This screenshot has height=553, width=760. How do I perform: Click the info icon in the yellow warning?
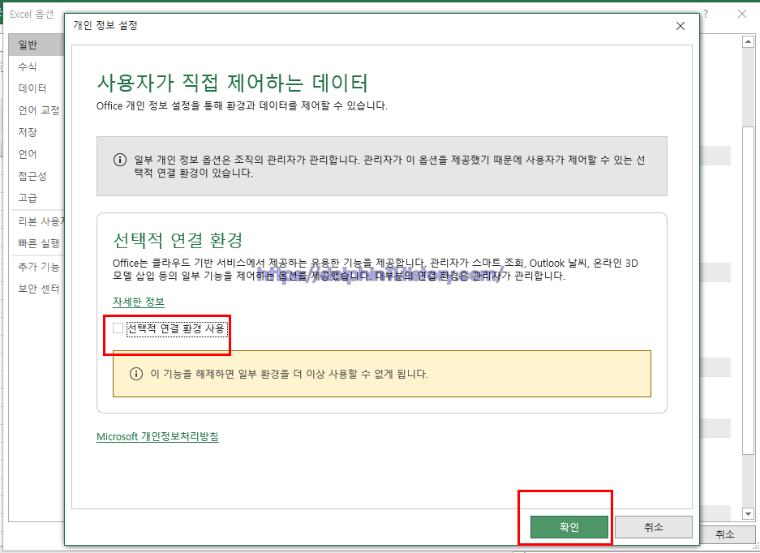[x=136, y=374]
